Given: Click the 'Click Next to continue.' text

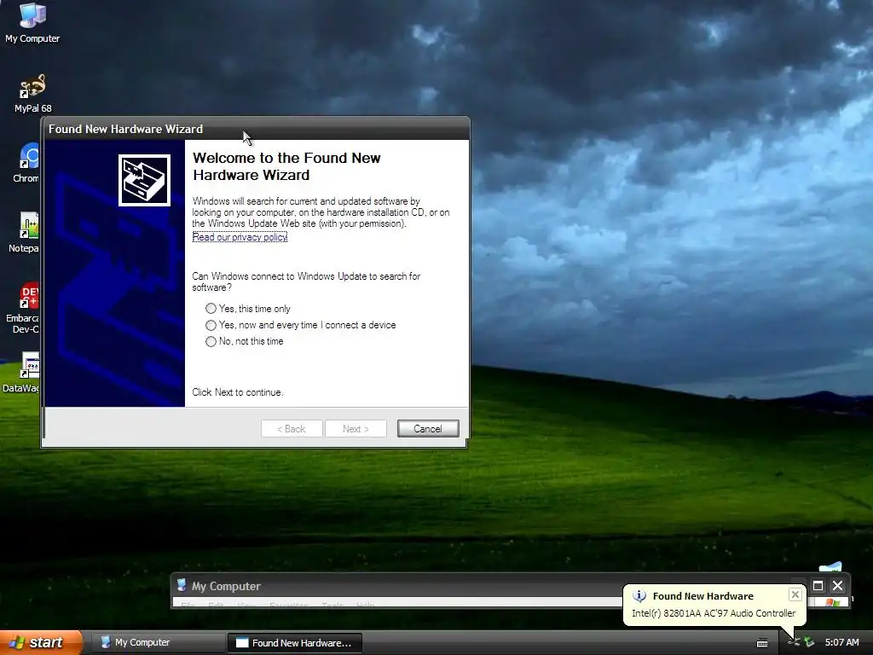Looking at the screenshot, I should (x=238, y=392).
